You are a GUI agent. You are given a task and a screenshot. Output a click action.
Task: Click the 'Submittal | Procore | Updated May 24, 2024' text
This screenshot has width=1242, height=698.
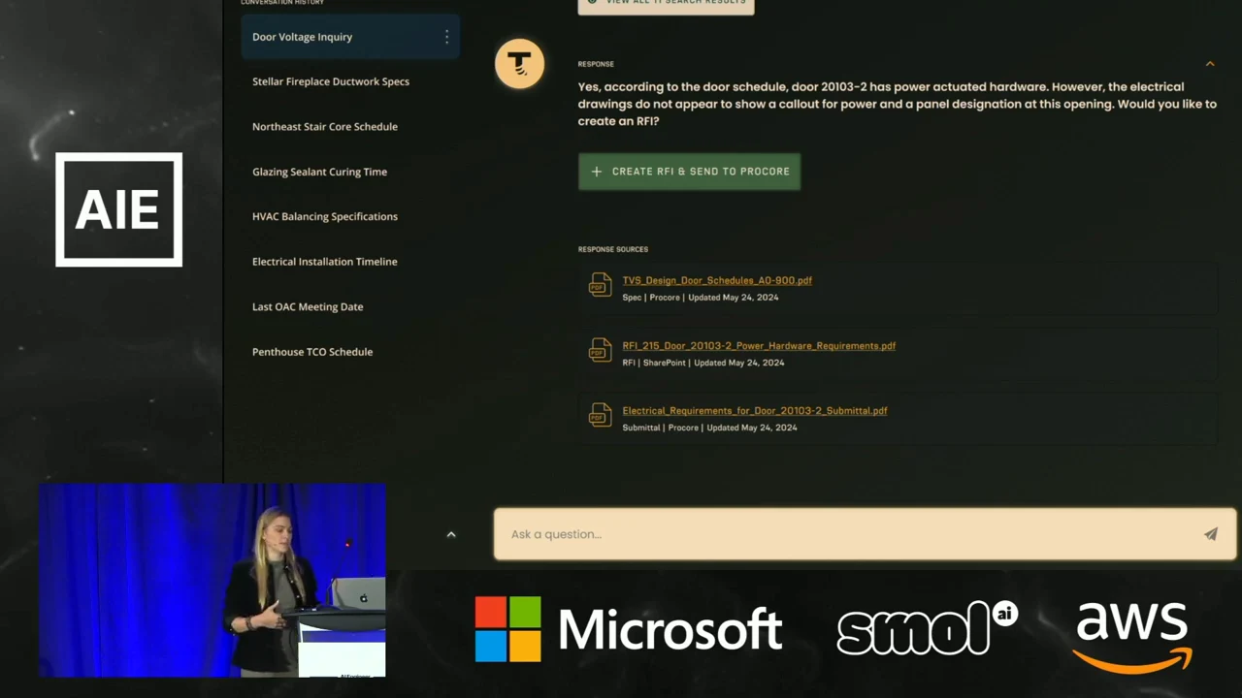(x=709, y=428)
